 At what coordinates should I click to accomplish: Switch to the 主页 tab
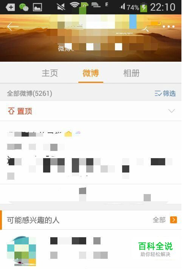pyautogui.click(x=50, y=73)
